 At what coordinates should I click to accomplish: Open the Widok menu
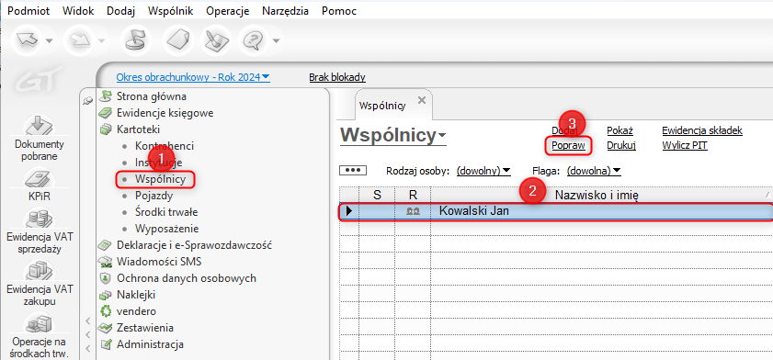click(78, 11)
